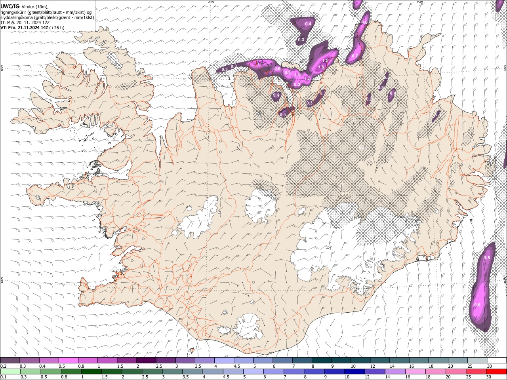Click the 0.8 value in the southeast offshore blob

click(477, 305)
